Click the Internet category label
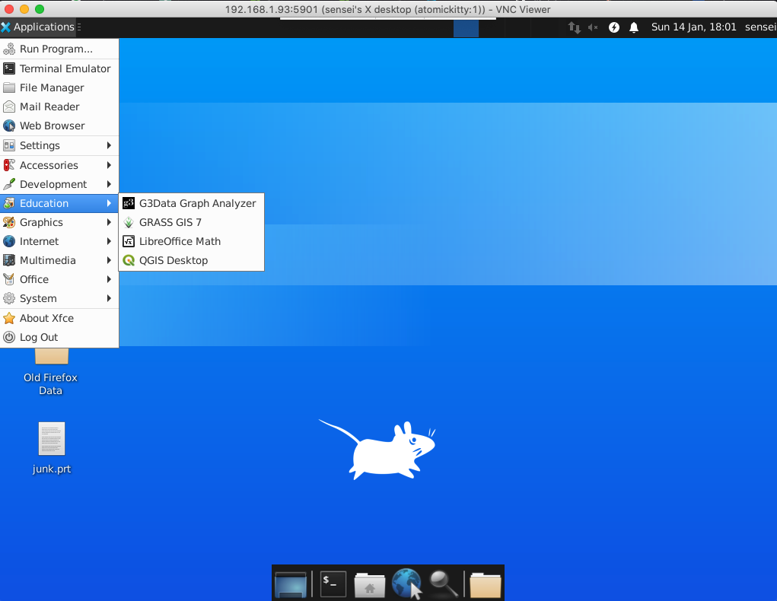The height and width of the screenshot is (601, 777). (x=39, y=241)
